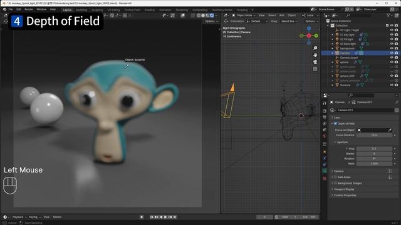The width and height of the screenshot is (401, 225).
Task: Expand the Viewport Display panel
Action: [344, 189]
